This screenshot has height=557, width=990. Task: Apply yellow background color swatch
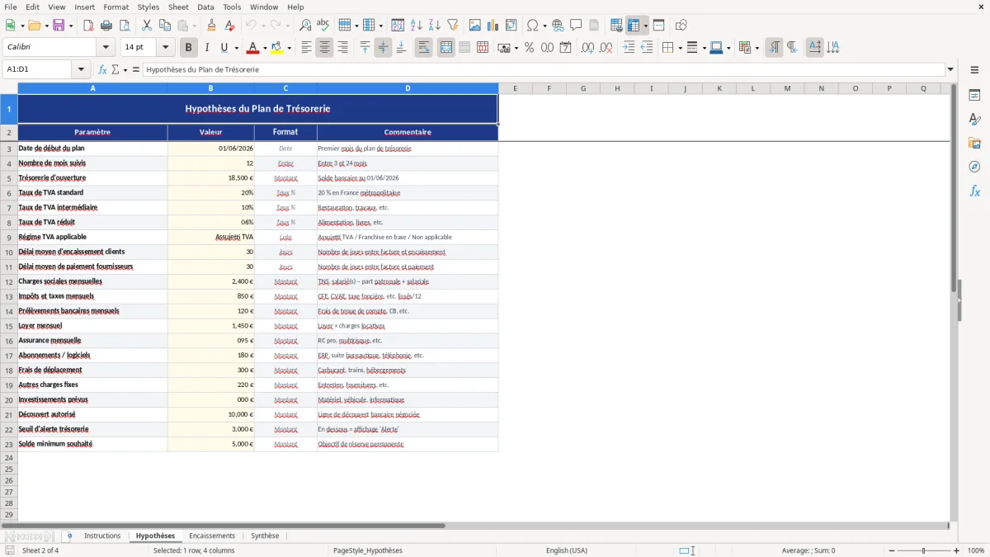coord(277,48)
